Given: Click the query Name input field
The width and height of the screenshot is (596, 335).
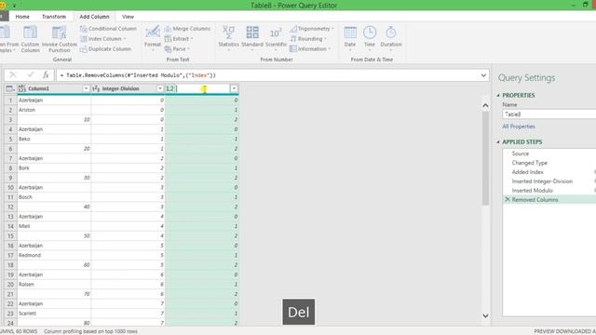Looking at the screenshot, I should pyautogui.click(x=549, y=114).
